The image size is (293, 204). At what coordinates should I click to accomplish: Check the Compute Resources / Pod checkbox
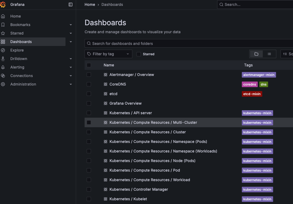pyautogui.click(x=89, y=170)
